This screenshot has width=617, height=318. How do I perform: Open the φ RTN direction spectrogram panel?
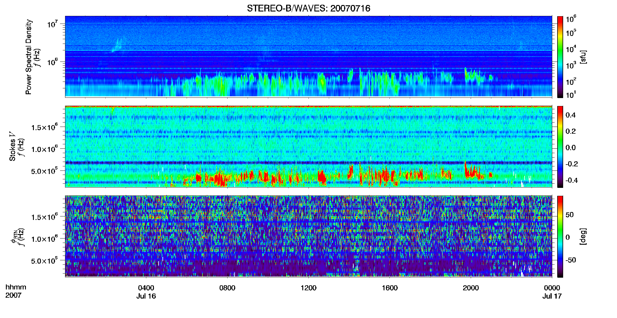[308, 236]
